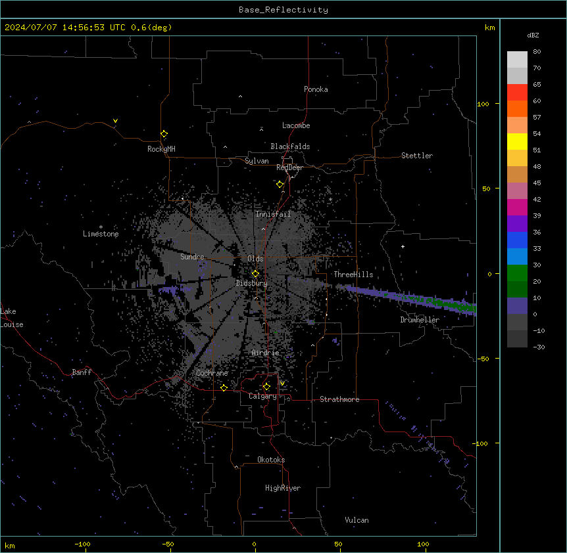The height and width of the screenshot is (553, 567).
Task: Click the RockyMH label
Action: (x=161, y=149)
